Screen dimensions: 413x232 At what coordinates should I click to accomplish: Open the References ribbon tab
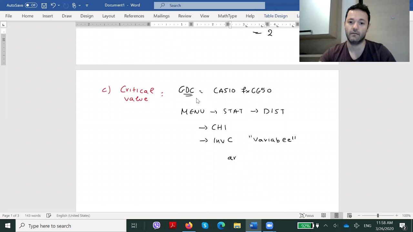coord(134,16)
